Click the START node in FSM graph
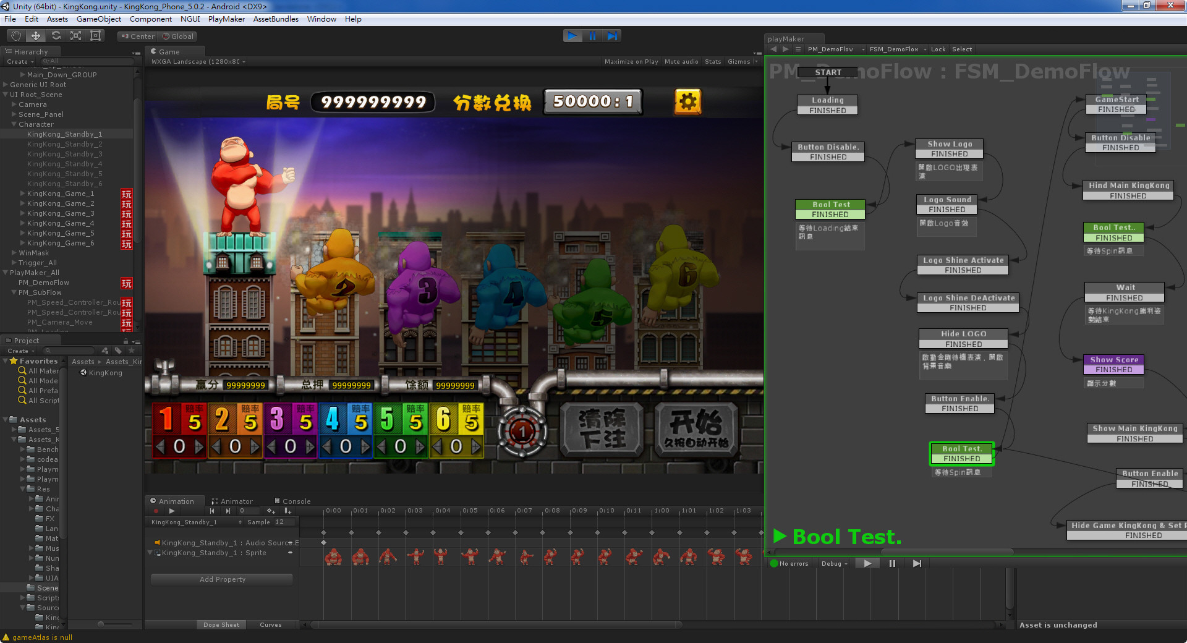1187x643 pixels. coord(828,72)
